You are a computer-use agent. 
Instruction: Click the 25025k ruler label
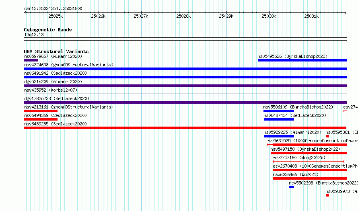[56, 16]
